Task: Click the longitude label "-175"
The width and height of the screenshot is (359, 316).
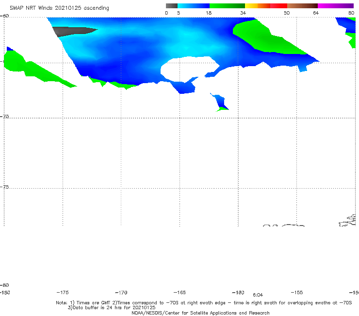Action: pyautogui.click(x=63, y=292)
